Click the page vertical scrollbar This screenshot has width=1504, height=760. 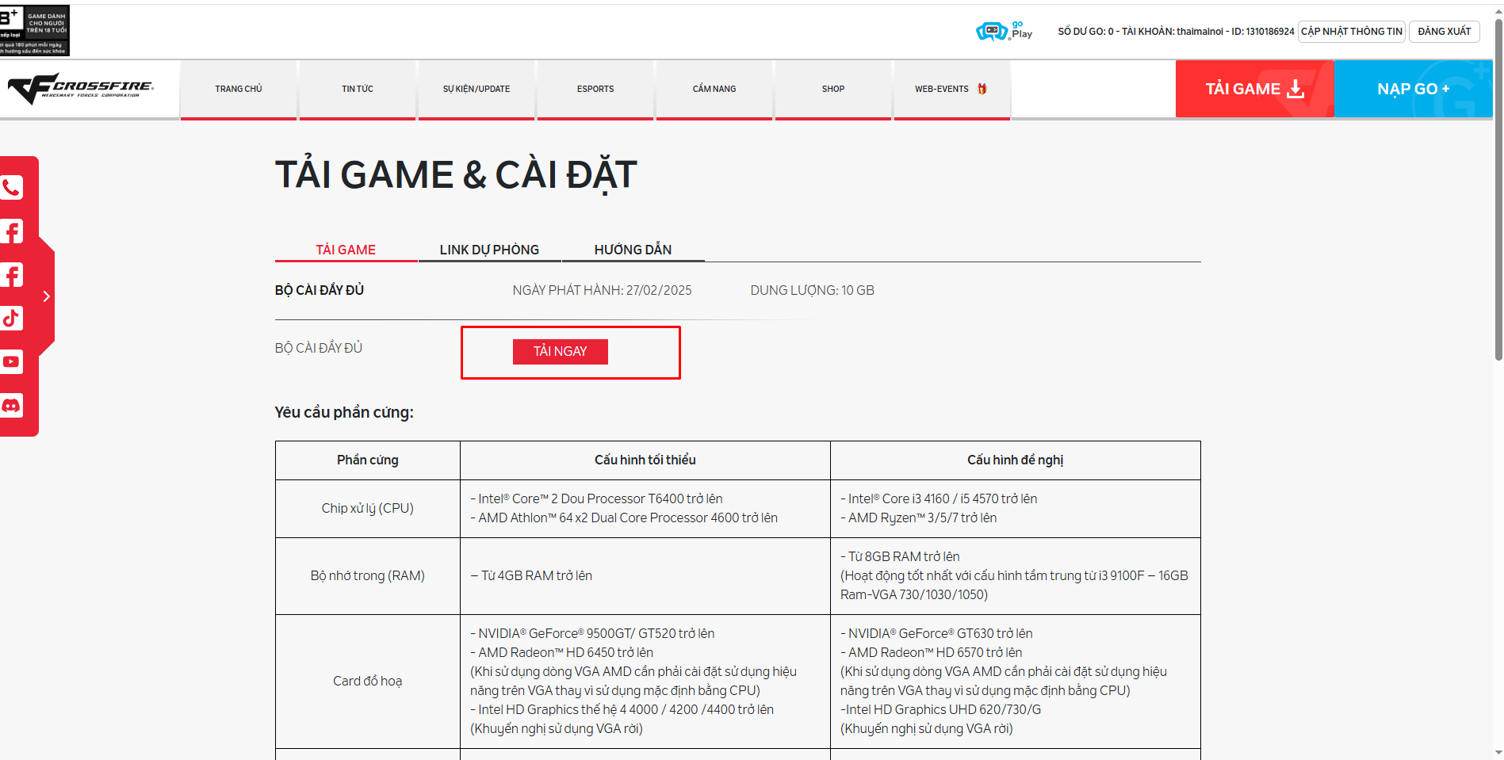pyautogui.click(x=1498, y=190)
